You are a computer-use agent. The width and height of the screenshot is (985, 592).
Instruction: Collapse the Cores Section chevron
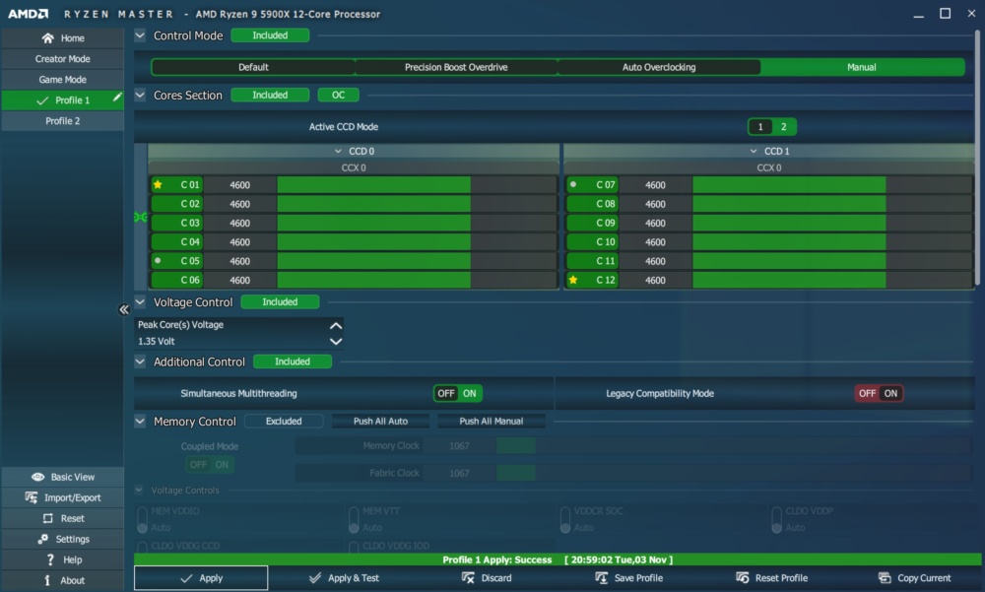click(x=140, y=95)
